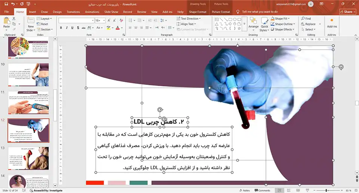359x193 pixels.
Task: Toggle Italic formatting
Action: click(67, 28)
